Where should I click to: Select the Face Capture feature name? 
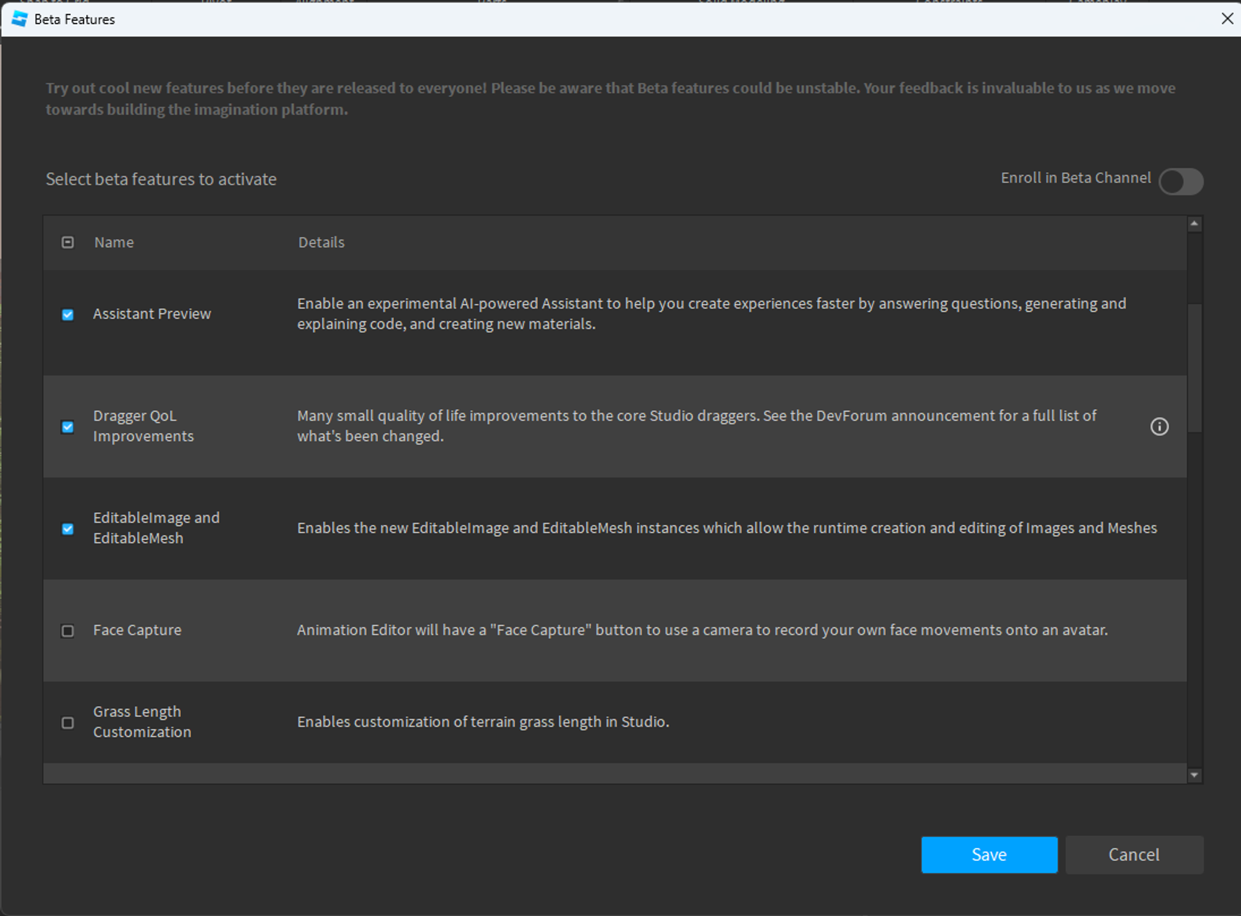[137, 630]
